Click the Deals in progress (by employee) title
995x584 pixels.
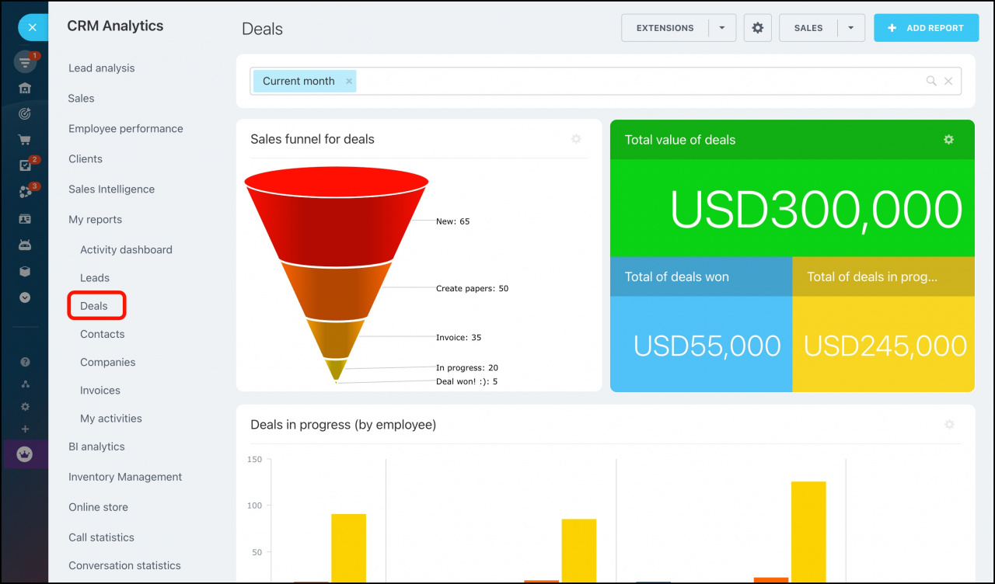[x=343, y=425]
